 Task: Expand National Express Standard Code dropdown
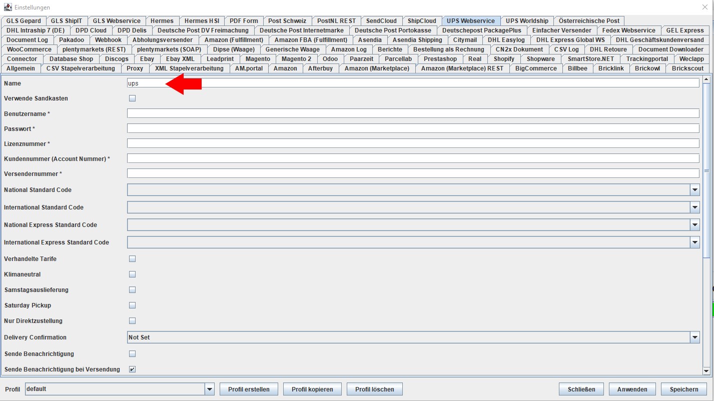pos(694,225)
